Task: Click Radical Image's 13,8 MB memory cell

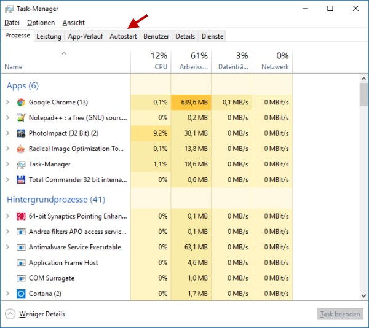Action: (x=191, y=149)
